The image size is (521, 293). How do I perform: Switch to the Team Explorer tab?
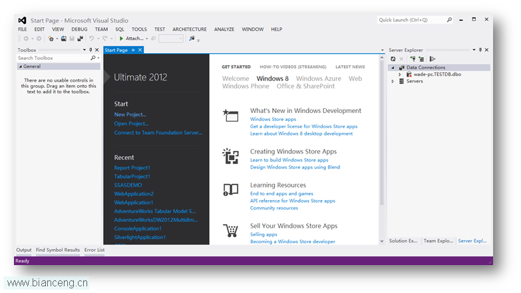point(438,241)
